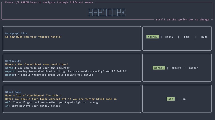Choose the small paragraph size
Screen dimensions: 215x120
(x=169, y=37)
